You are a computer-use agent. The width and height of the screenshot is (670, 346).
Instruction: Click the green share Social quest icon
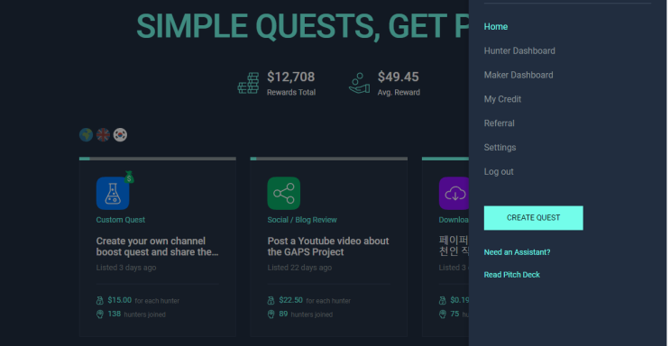pos(284,194)
